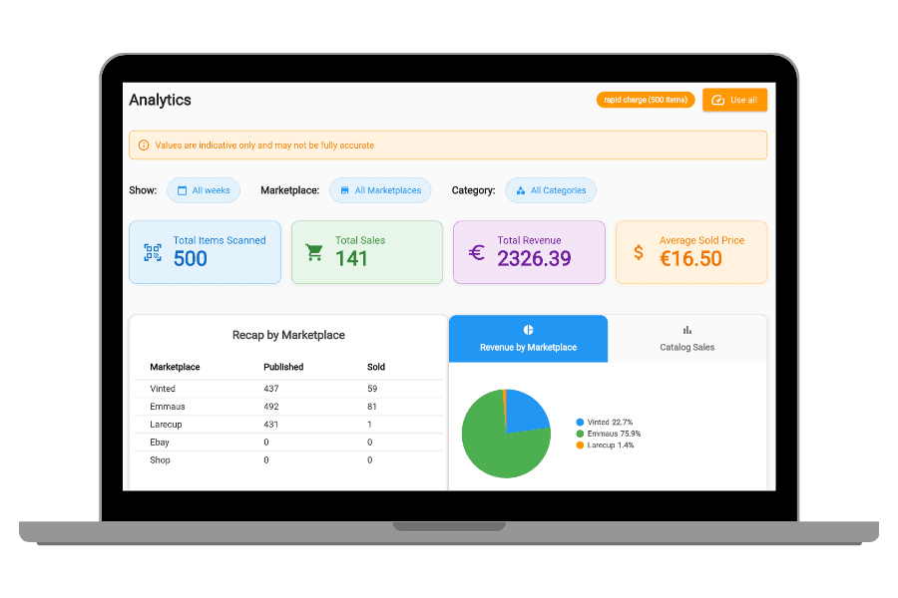898x598 pixels.
Task: Click the QR scan icon beside Total Items Scanned
Action: pyautogui.click(x=151, y=252)
